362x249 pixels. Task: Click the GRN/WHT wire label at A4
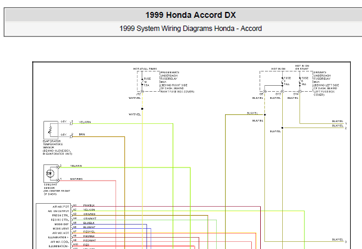[x=90, y=219]
